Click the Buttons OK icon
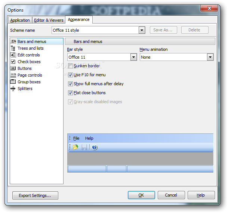The image size is (228, 213). coord(13,68)
